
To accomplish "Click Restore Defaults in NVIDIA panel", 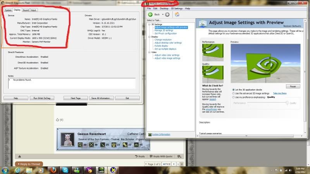I will (x=292, y=26).
